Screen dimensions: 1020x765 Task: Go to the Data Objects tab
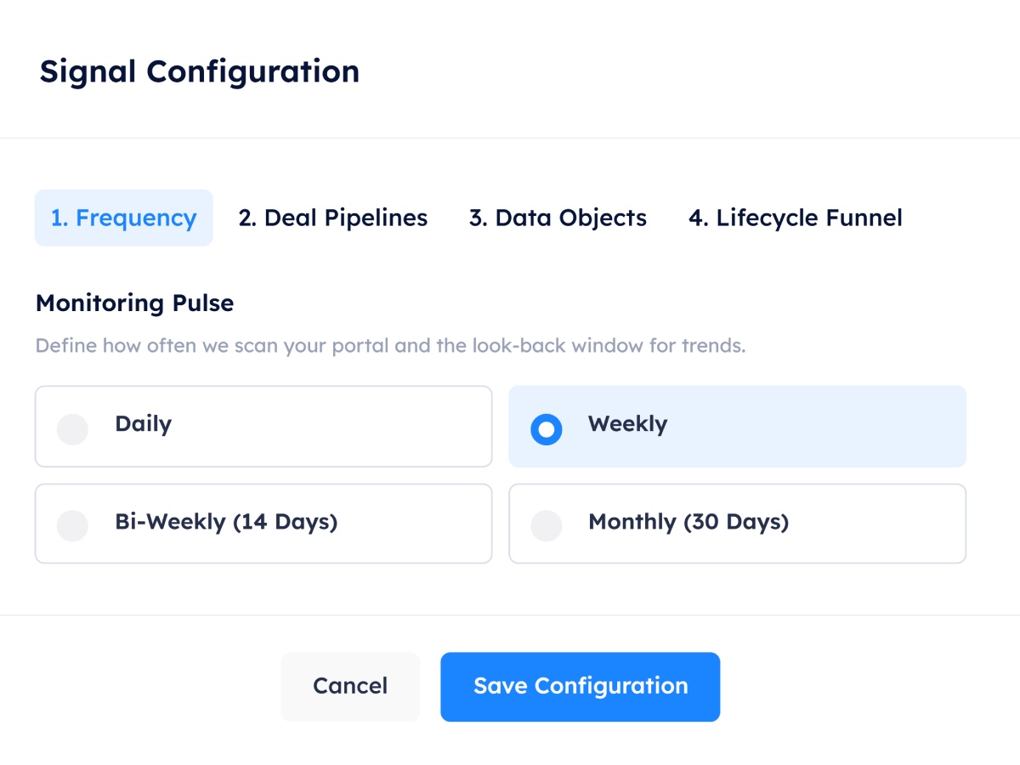(x=558, y=218)
